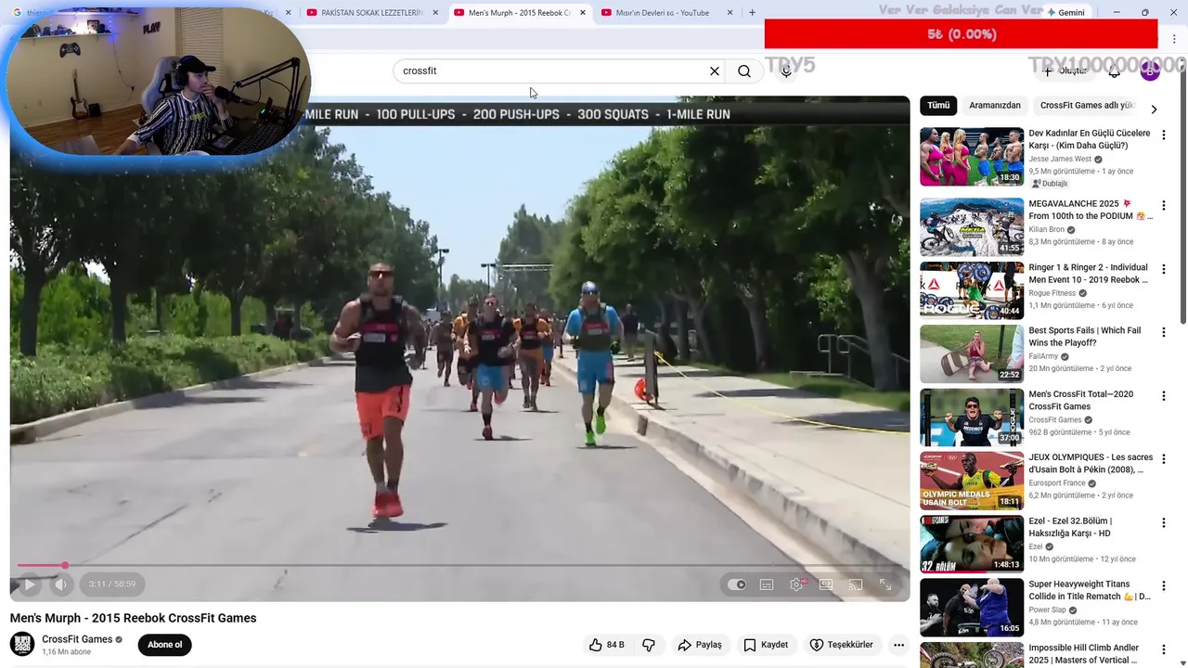Open Rogue Fitness channel link
This screenshot has width=1188, height=668.
tap(1052, 293)
